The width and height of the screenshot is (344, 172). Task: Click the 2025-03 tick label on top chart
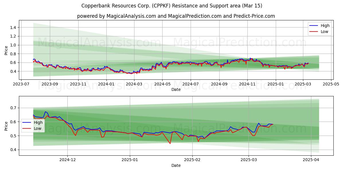[x=303, y=85]
